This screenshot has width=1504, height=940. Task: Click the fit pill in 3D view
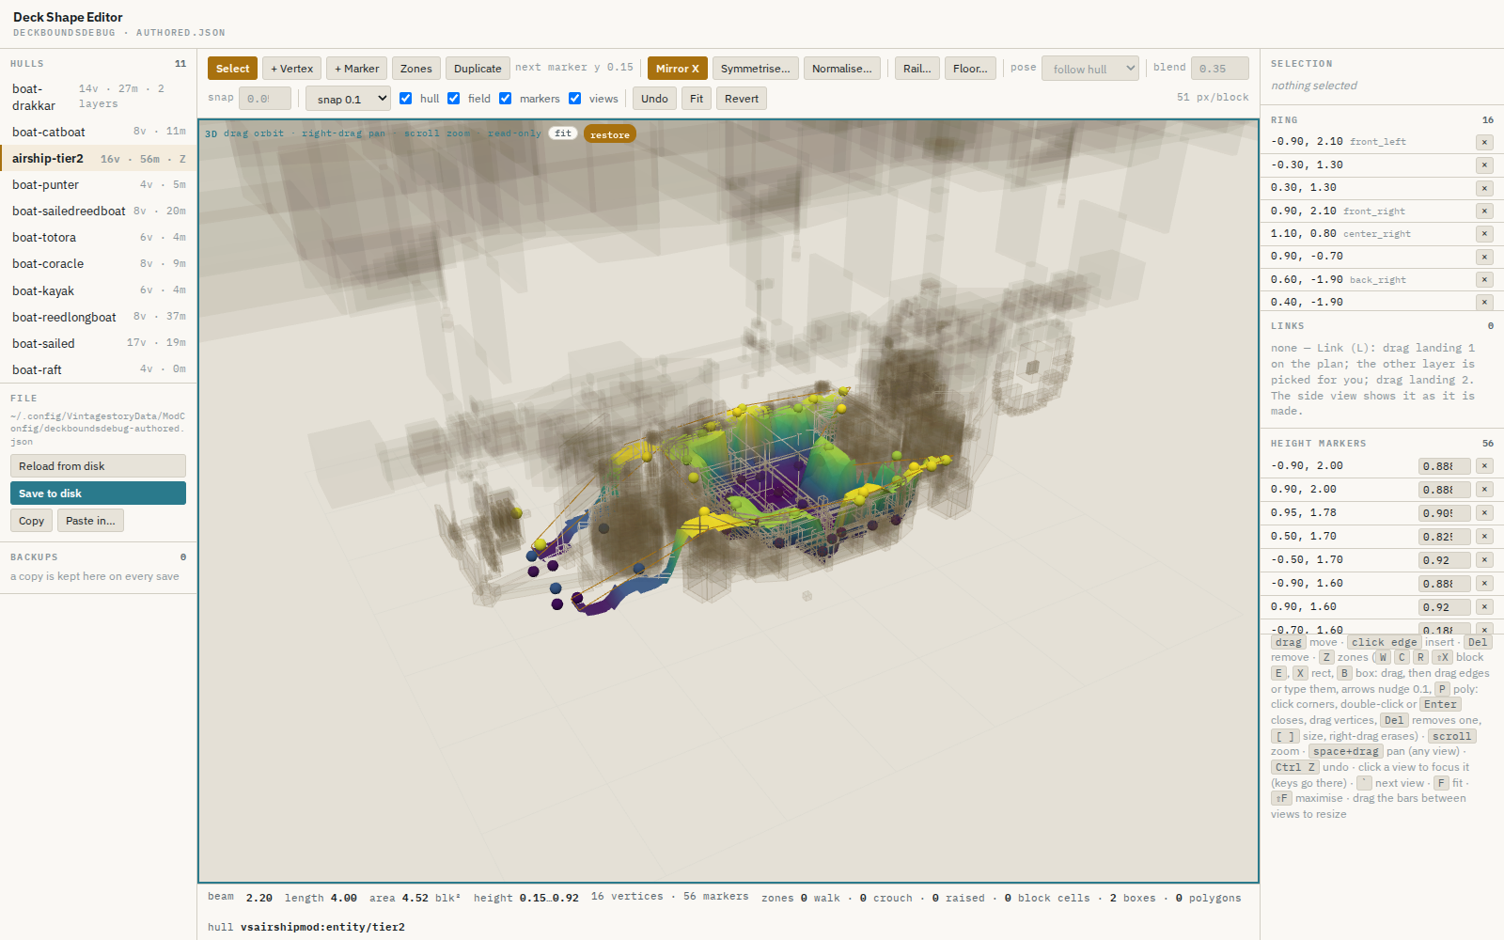point(563,133)
